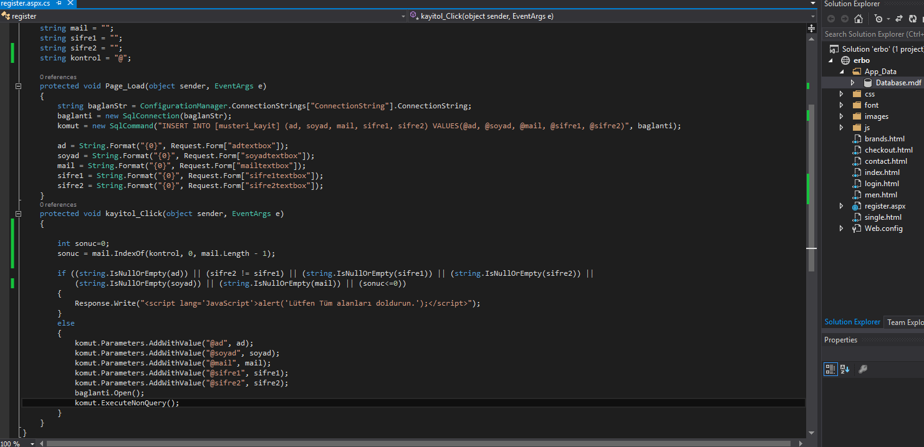Collapse the Page_Load method outline
This screenshot has height=447, width=924.
point(18,86)
